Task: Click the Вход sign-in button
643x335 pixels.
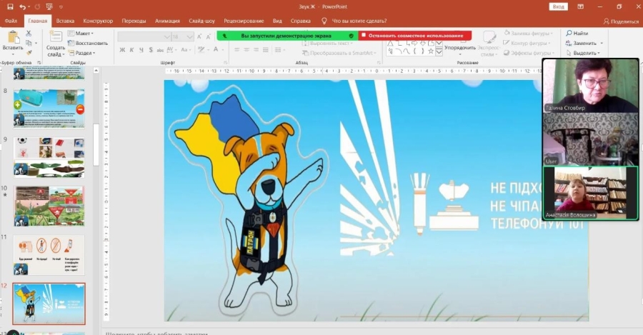Action: tap(558, 6)
